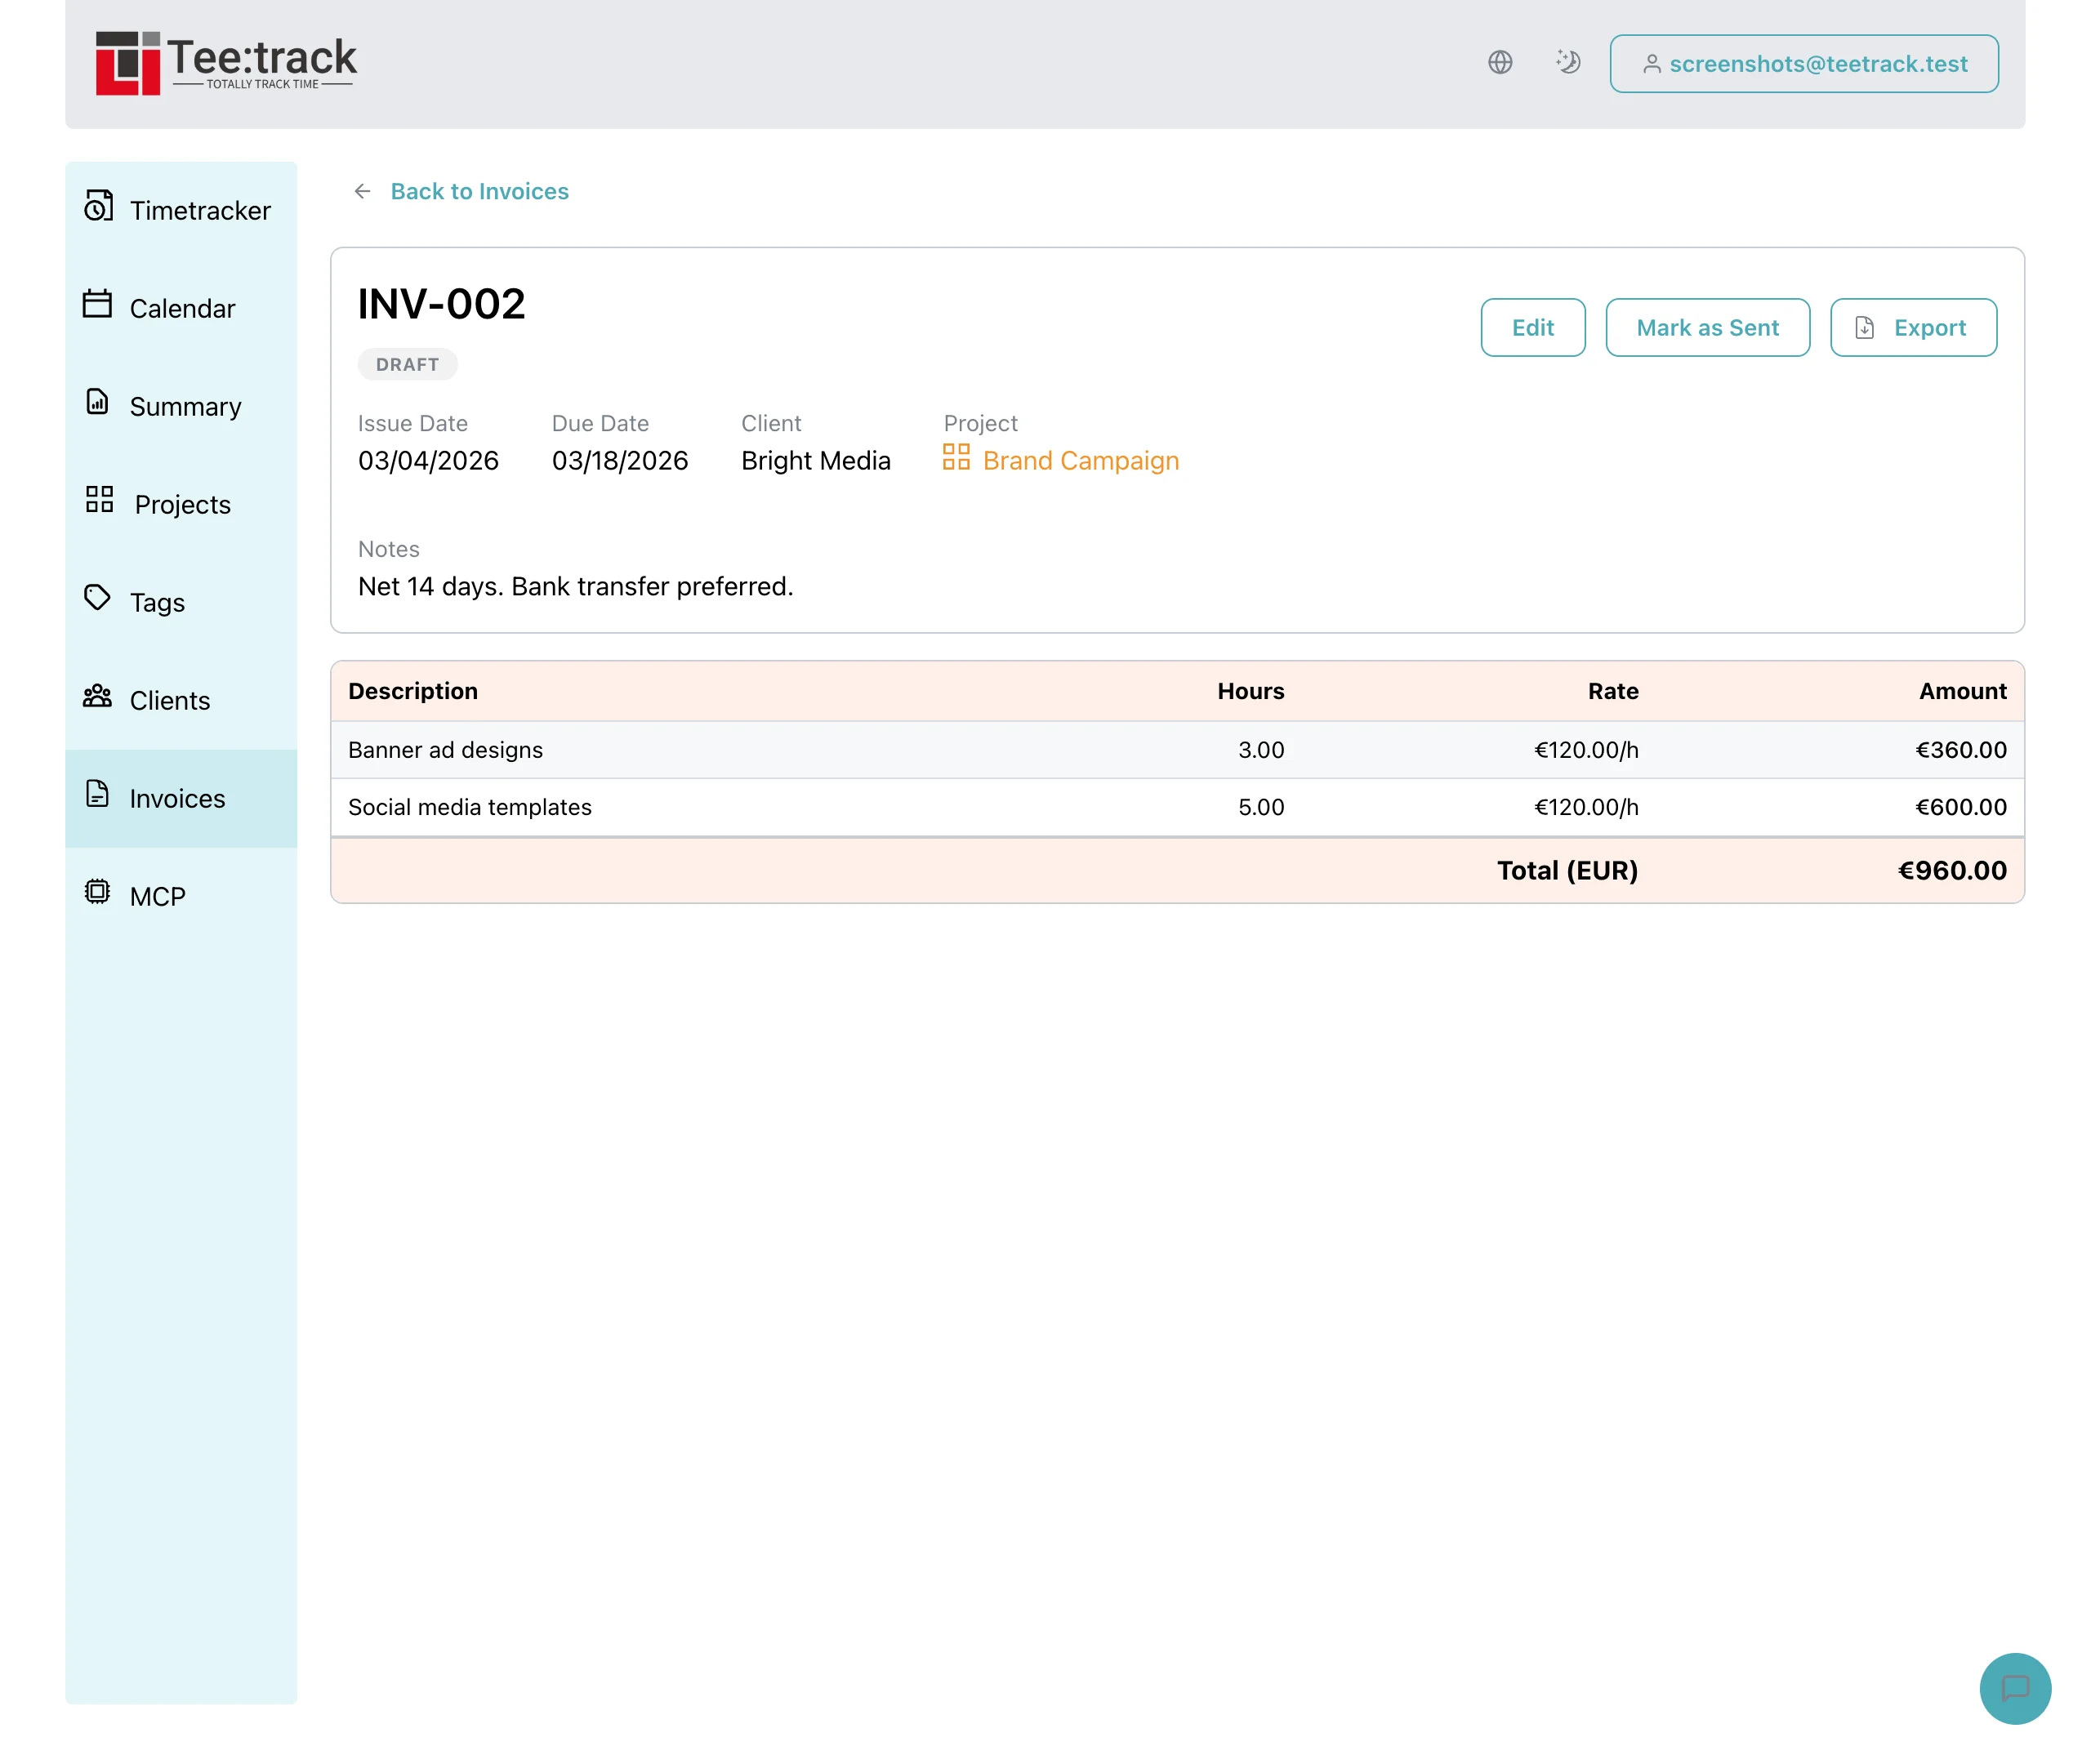Navigate to Projects

(x=181, y=504)
